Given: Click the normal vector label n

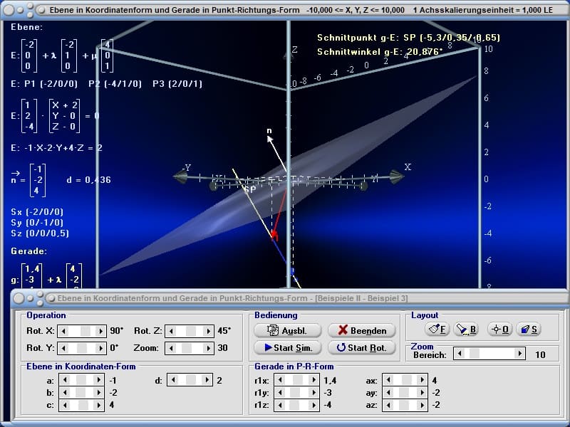Looking at the screenshot, I should click(x=269, y=131).
